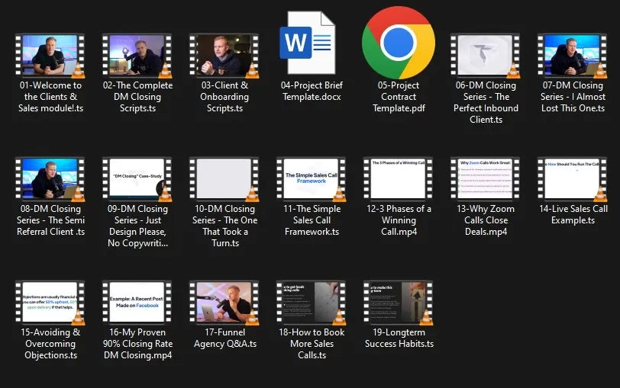Select the 07-DM Closing Series I Almost Lost video
Viewport: 620px width, 388px height.
pyautogui.click(x=572, y=56)
